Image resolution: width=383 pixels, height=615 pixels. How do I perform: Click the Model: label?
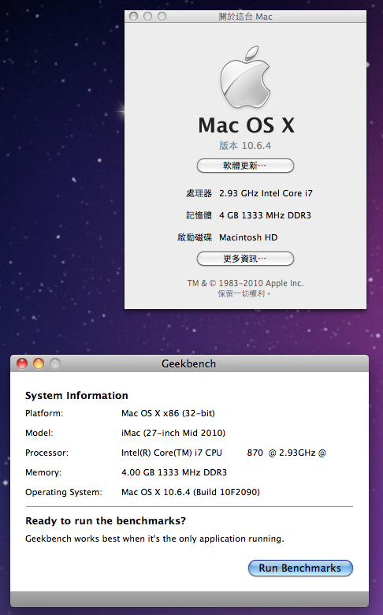coord(39,433)
